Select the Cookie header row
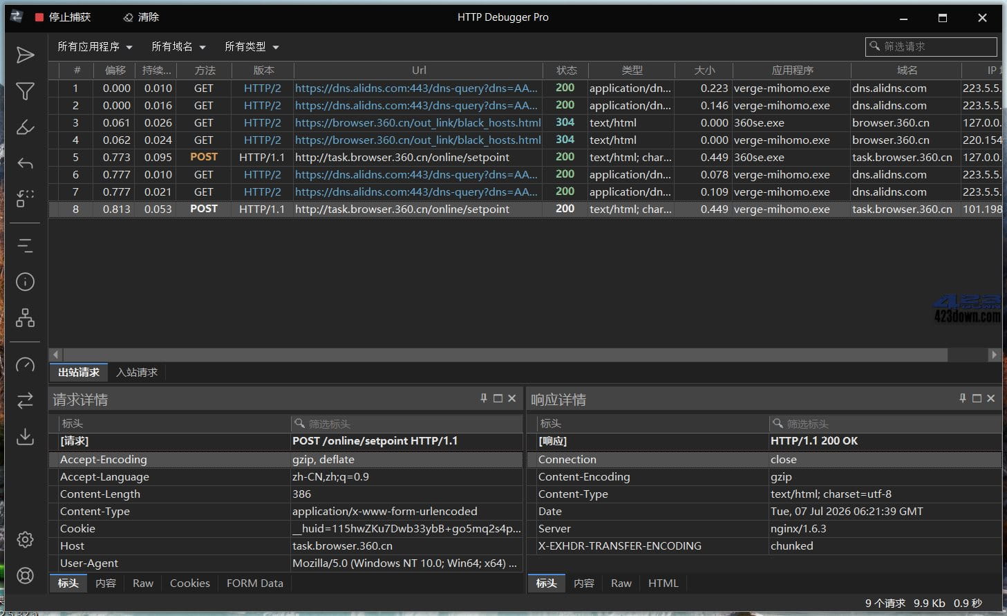Screen dimensions: 1007x616 (x=285, y=529)
